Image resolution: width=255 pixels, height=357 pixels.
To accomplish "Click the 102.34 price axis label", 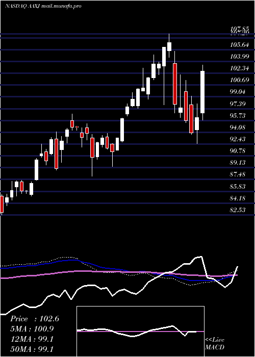I will (239, 68).
